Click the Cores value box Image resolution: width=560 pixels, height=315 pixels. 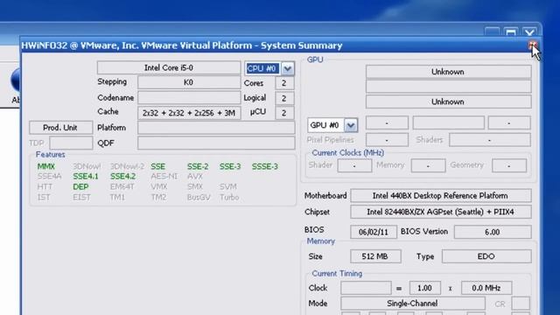tap(284, 83)
